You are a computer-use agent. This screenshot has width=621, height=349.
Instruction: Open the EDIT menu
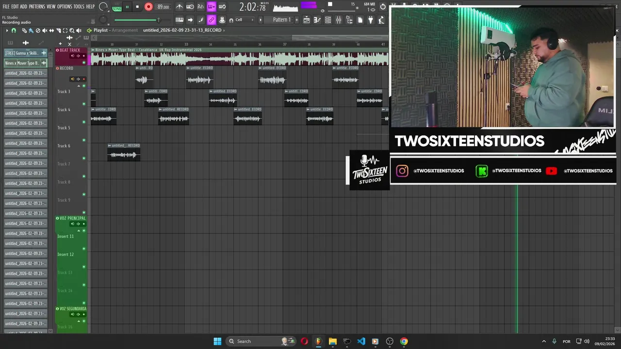tap(15, 7)
